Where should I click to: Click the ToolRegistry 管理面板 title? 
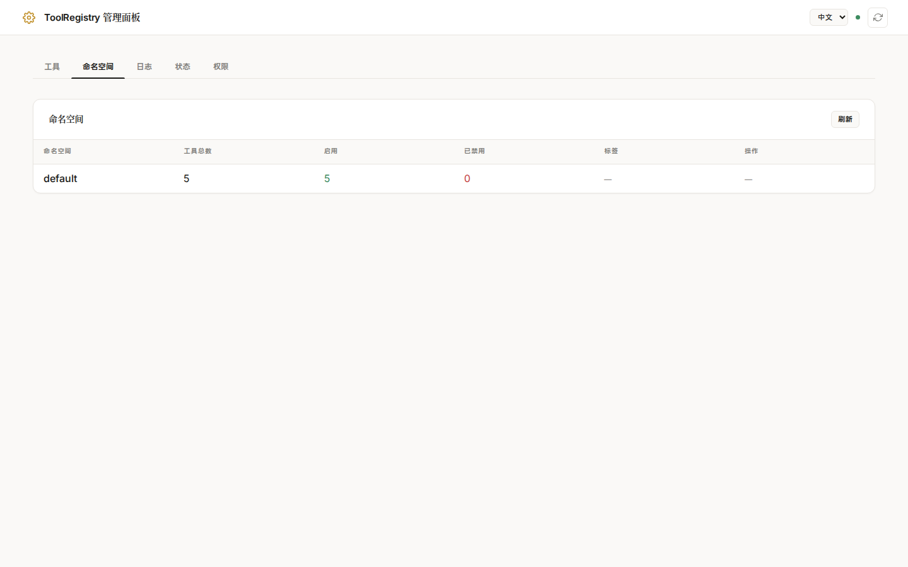[x=92, y=18]
